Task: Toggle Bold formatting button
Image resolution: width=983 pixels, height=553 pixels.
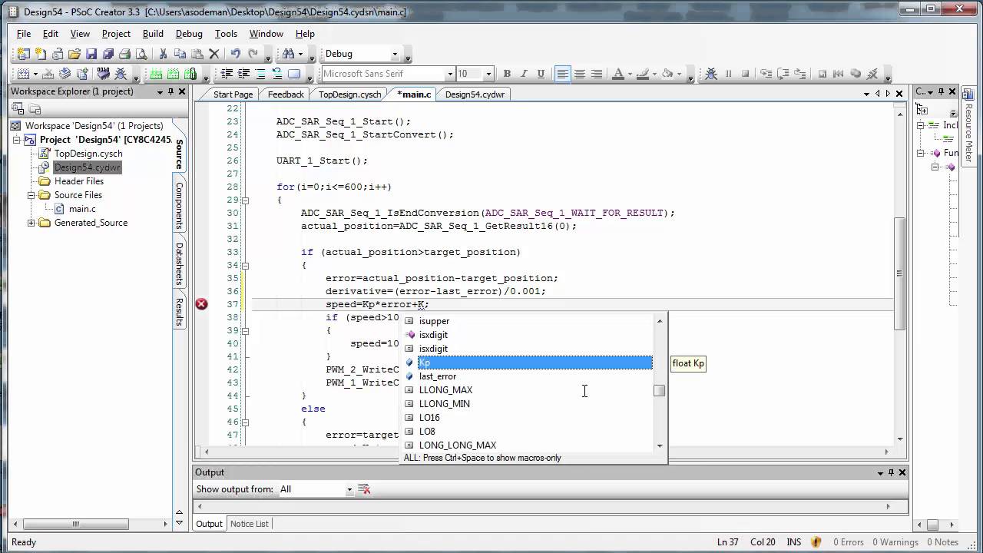Action: 507,74
